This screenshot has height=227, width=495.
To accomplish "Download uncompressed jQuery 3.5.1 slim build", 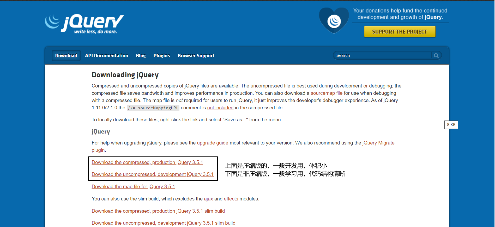I will pos(164,223).
